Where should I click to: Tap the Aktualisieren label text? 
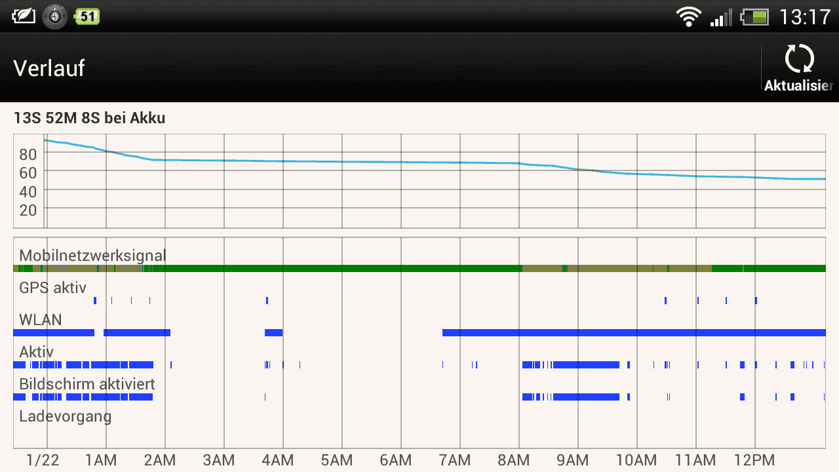pos(799,85)
